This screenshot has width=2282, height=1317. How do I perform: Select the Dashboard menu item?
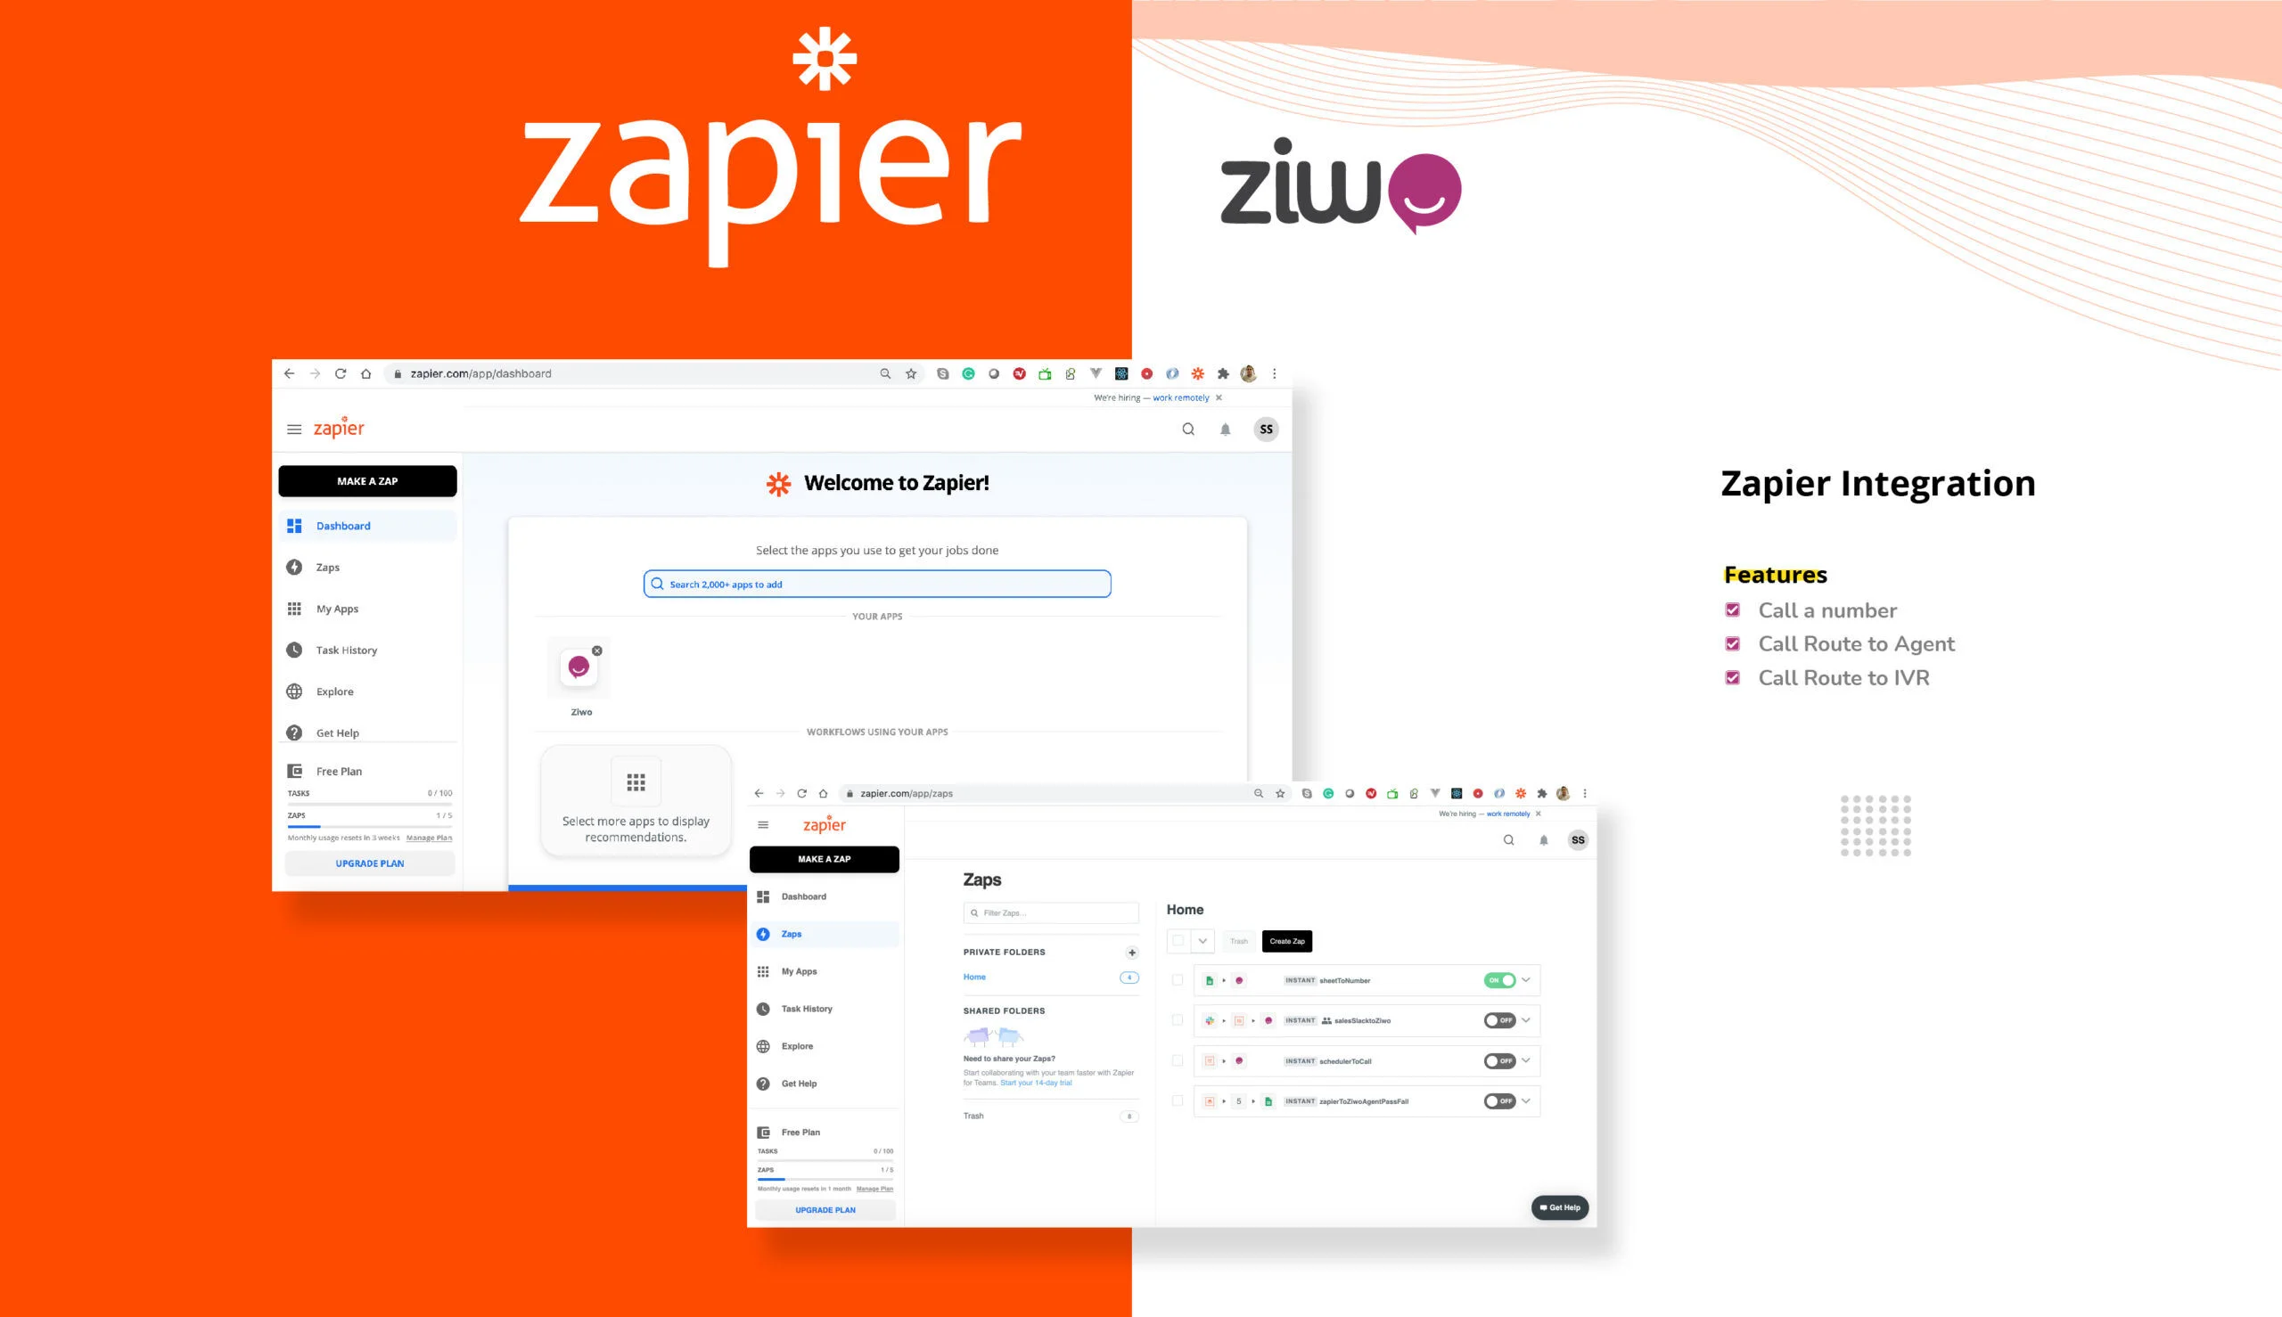click(x=342, y=525)
